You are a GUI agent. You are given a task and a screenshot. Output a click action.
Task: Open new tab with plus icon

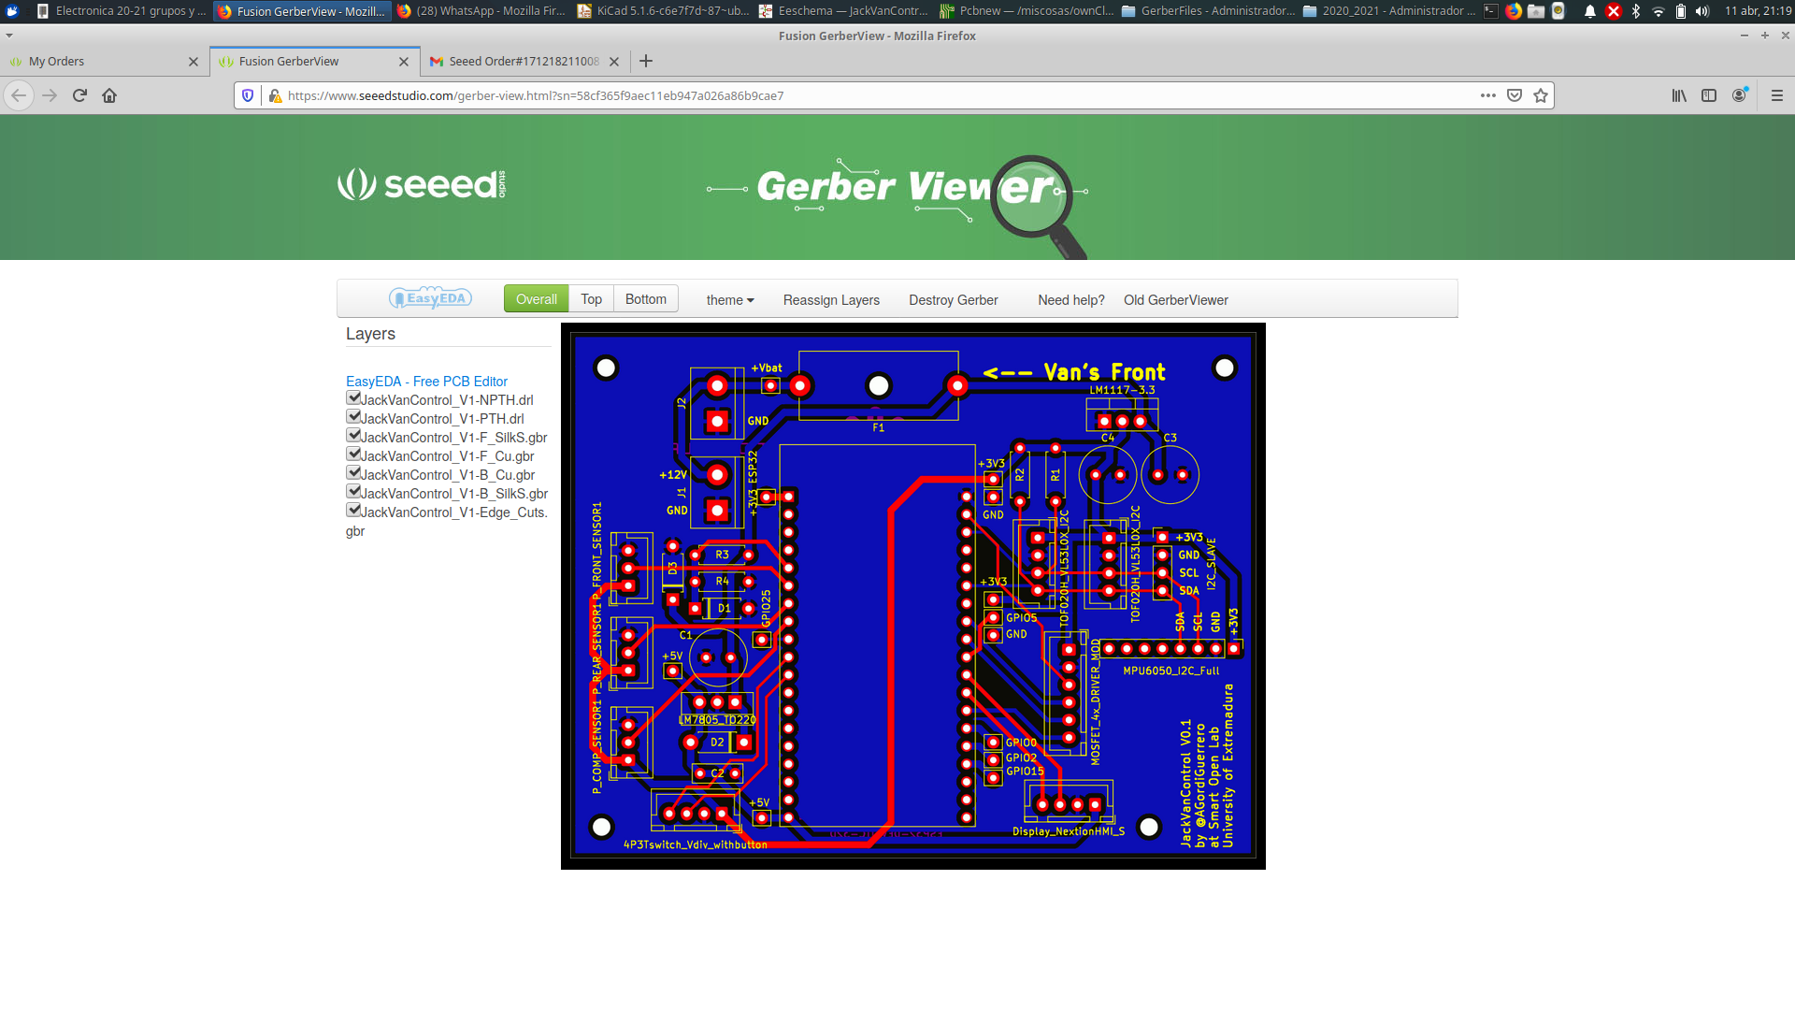(x=646, y=61)
